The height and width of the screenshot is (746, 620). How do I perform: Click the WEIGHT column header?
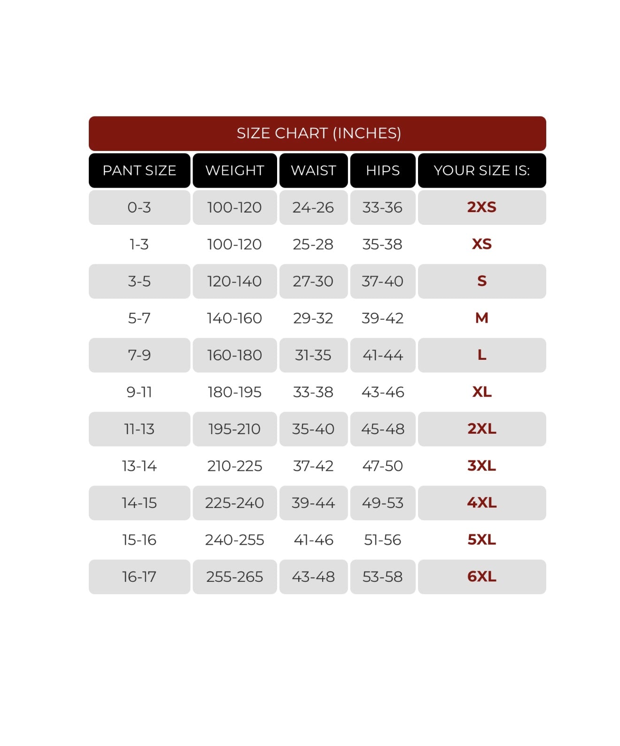click(234, 170)
